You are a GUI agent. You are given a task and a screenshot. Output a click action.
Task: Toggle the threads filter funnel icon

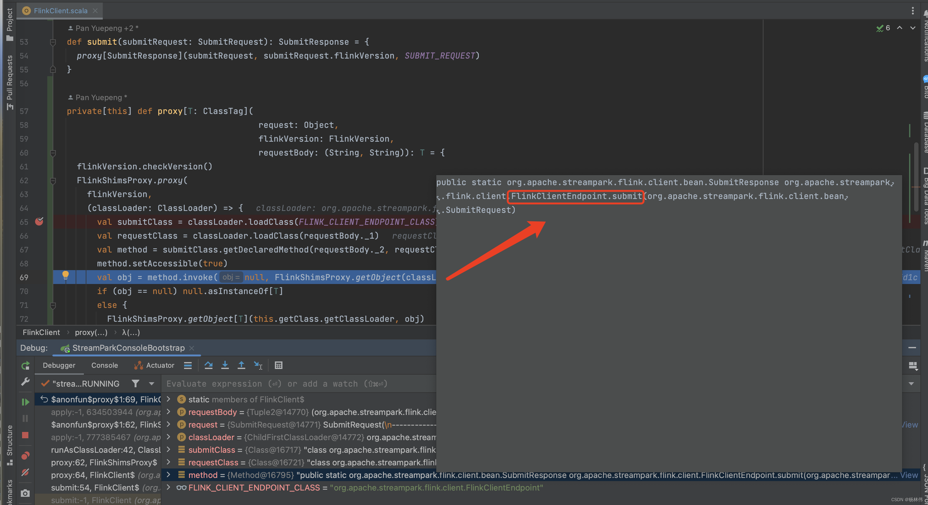tap(136, 384)
